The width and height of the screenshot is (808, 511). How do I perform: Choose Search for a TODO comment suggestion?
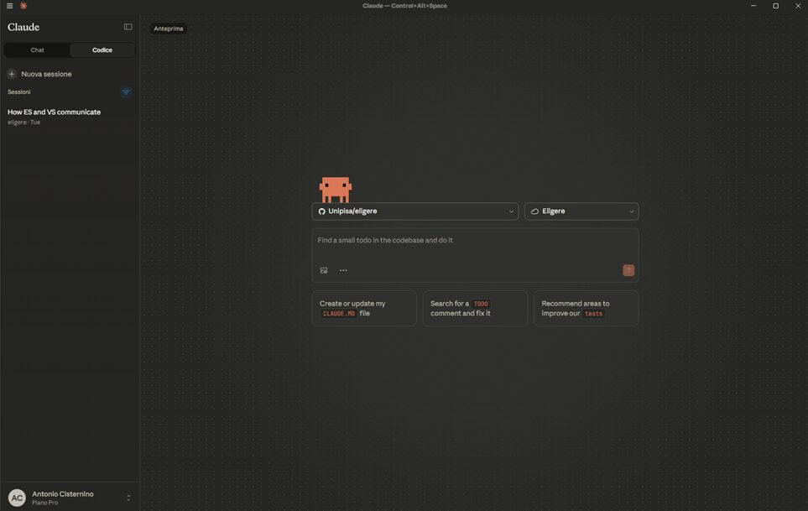tap(475, 309)
